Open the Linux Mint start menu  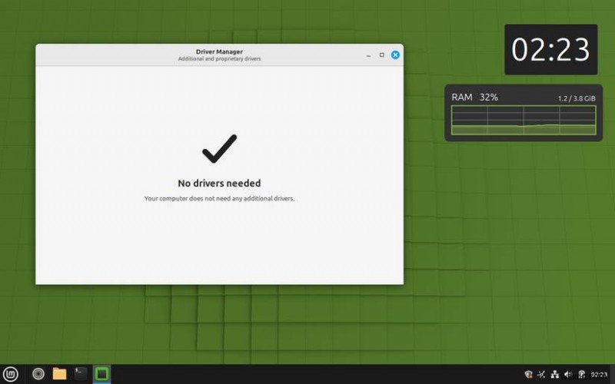(11, 374)
